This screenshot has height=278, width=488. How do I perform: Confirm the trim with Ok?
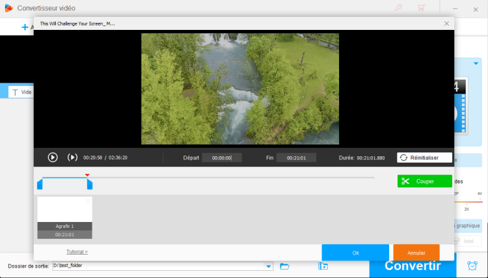pos(355,253)
